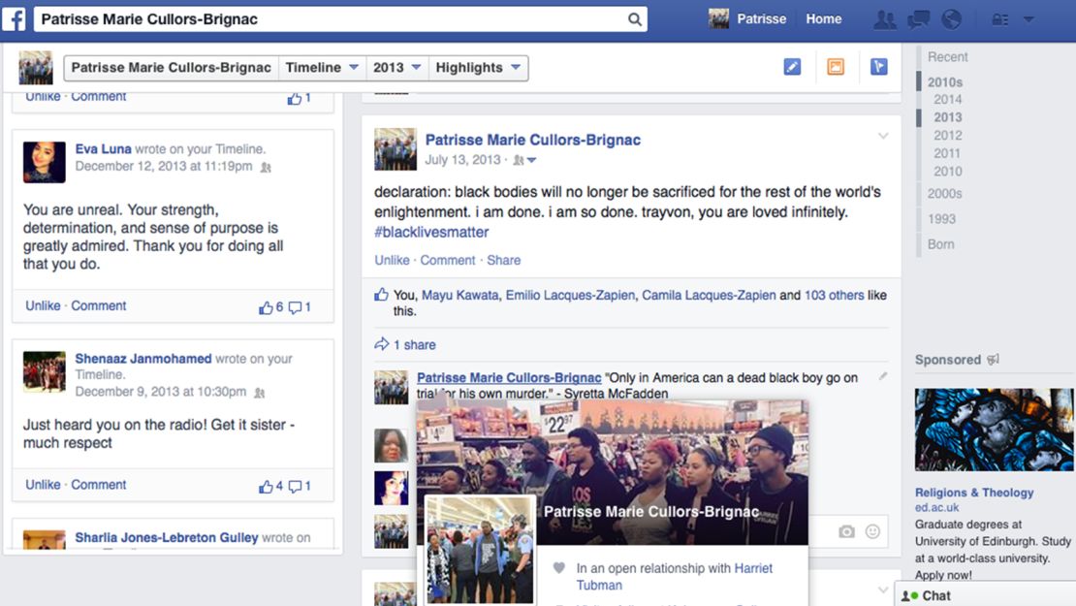The height and width of the screenshot is (606, 1076).
Task: Click Home in the top bar
Action: coord(823,19)
